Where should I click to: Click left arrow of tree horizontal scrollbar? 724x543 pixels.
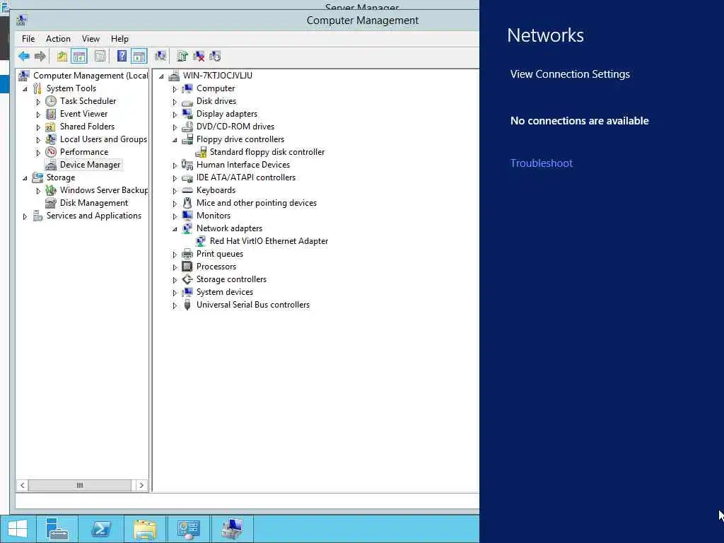[x=22, y=485]
